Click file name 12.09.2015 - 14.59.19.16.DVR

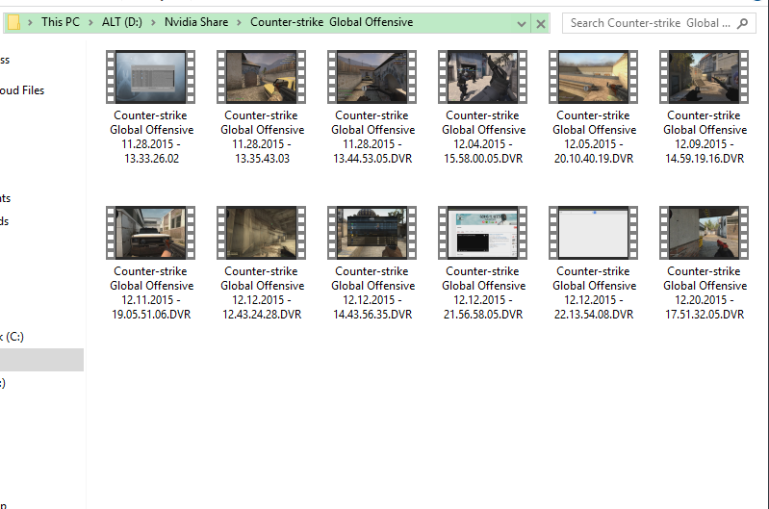(705, 137)
